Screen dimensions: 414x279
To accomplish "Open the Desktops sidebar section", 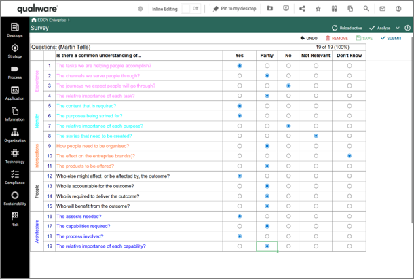I will (15, 30).
